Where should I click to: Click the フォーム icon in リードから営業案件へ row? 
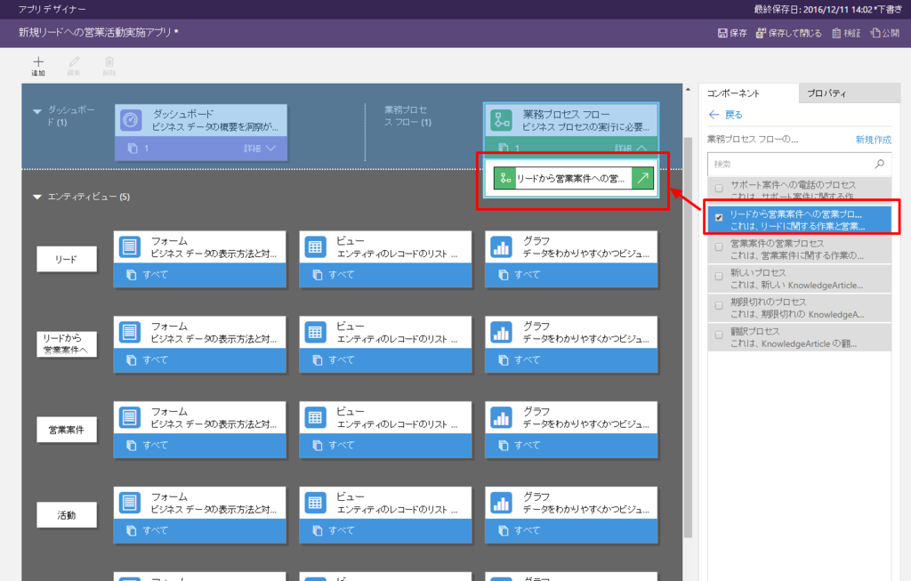[130, 333]
